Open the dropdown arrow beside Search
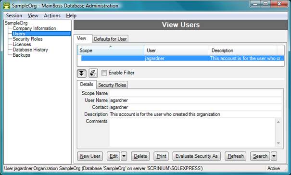The height and width of the screenshot is (175, 291). (274, 156)
